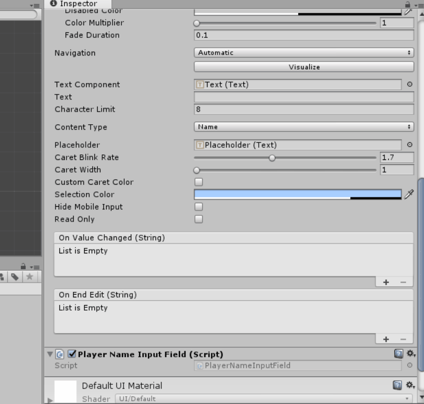The width and height of the screenshot is (424, 404).
Task: Click the Selection Color eyedropper icon
Action: [x=408, y=195]
